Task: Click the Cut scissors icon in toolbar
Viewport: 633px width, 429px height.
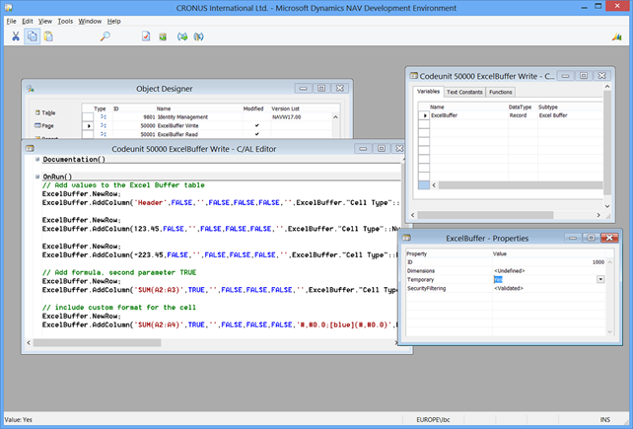Action: [15, 36]
